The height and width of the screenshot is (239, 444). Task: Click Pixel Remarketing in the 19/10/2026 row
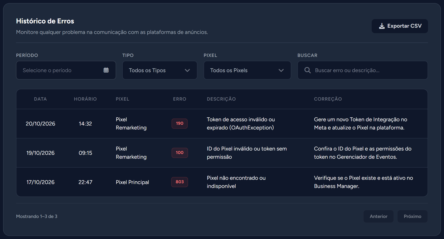[131, 153]
